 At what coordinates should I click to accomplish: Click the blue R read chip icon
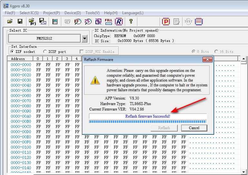(119, 22)
